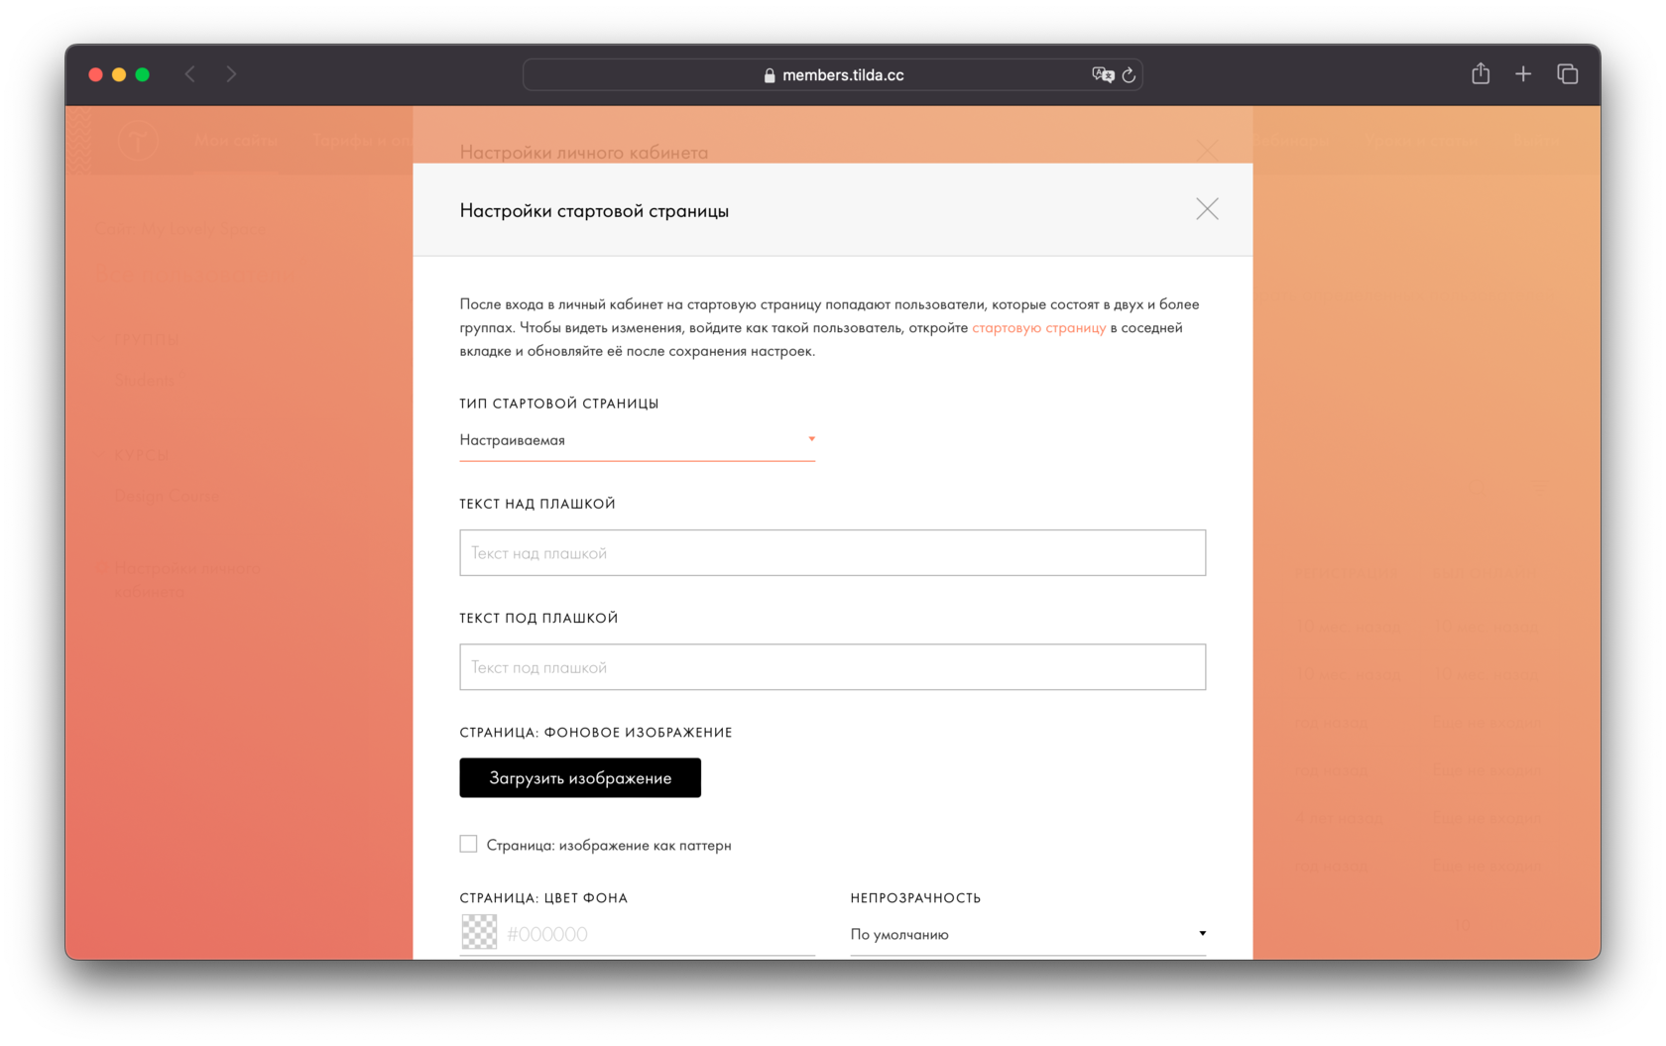Click the translate page icon in address bar

(x=1103, y=74)
